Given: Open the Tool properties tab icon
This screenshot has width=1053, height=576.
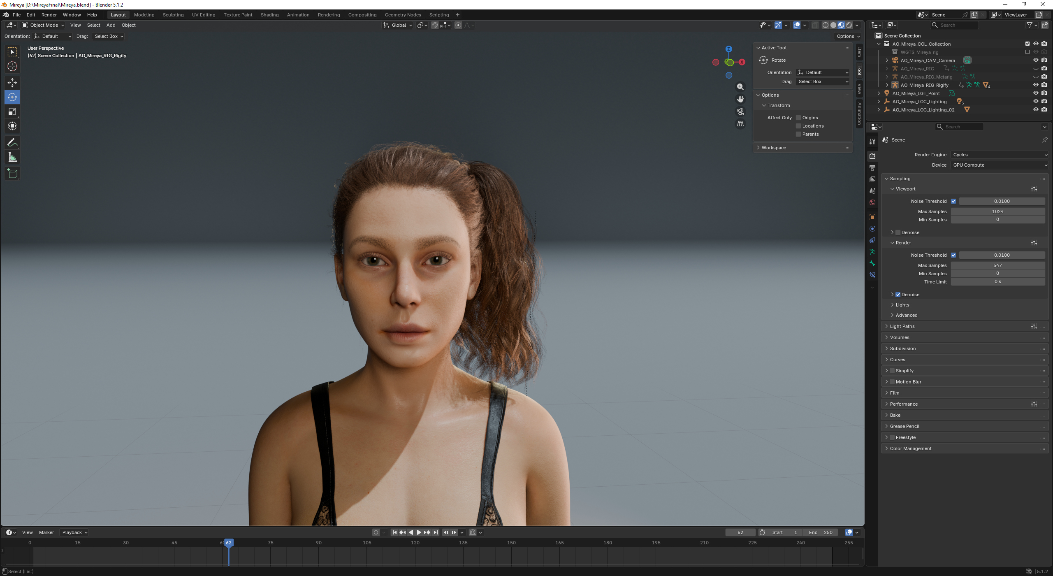Looking at the screenshot, I should (872, 142).
